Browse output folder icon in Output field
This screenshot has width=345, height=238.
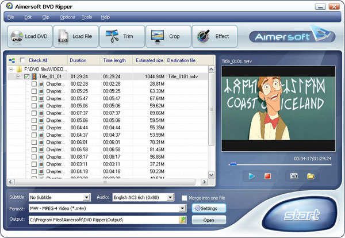tap(183, 220)
